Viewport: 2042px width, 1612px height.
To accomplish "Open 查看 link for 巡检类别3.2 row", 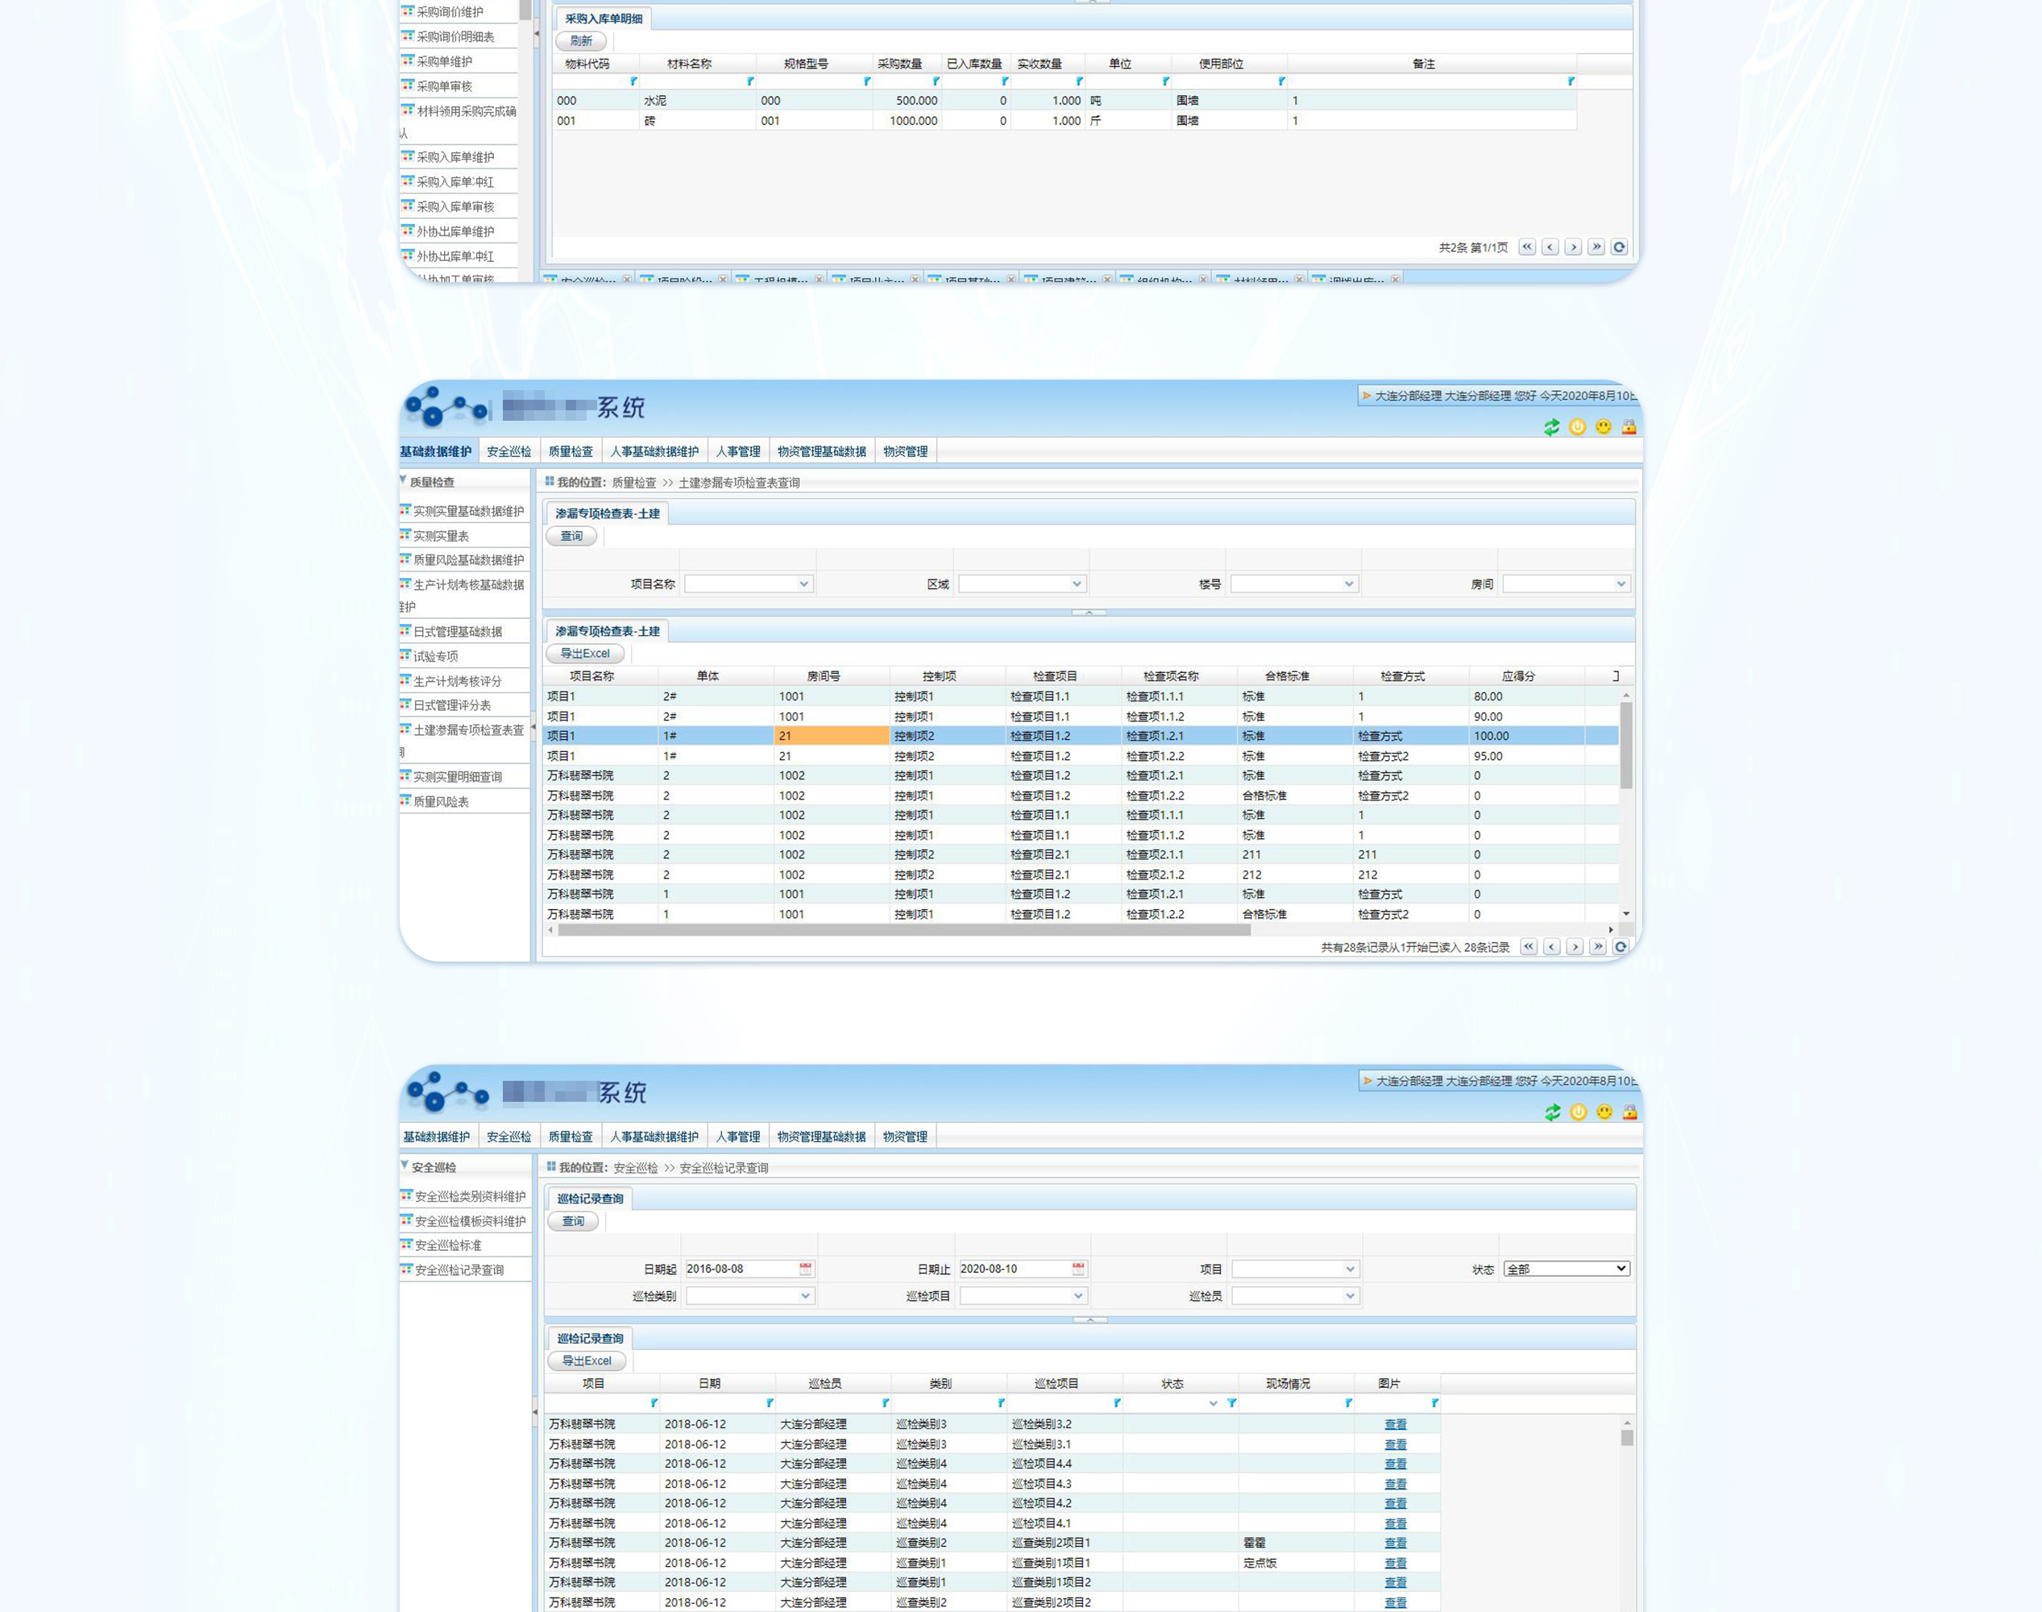I will click(1395, 1424).
